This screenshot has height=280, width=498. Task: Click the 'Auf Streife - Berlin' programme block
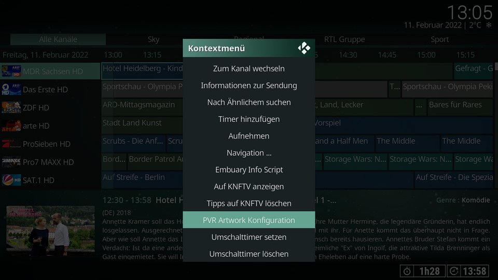coord(142,180)
